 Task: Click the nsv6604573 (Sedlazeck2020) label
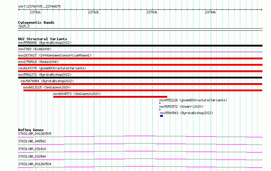(x=77, y=94)
